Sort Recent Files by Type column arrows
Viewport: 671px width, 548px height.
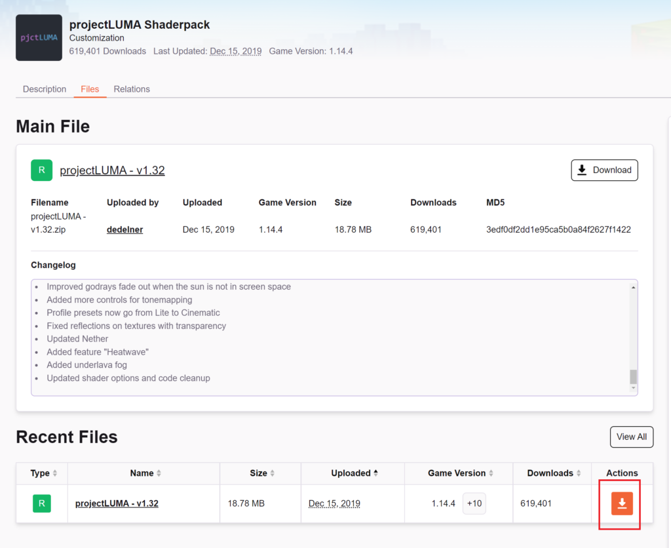(x=55, y=473)
